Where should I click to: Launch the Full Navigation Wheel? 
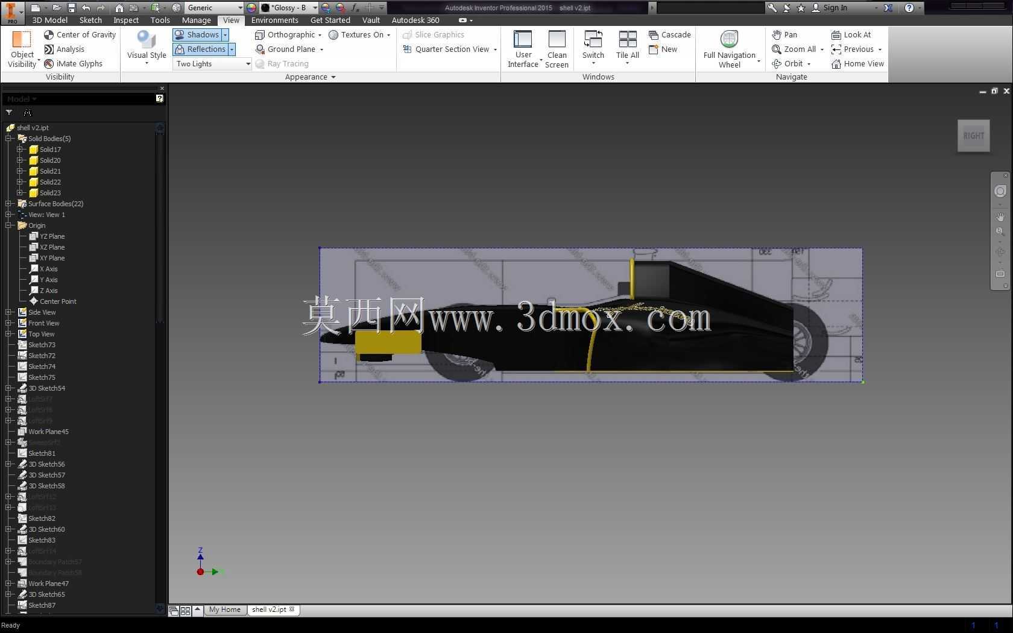730,49
